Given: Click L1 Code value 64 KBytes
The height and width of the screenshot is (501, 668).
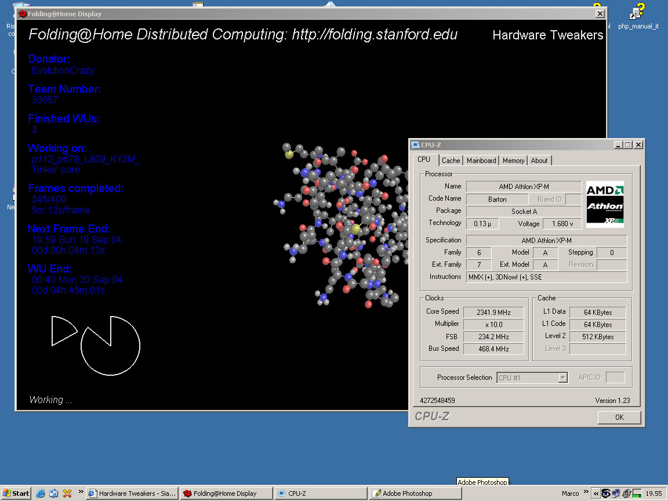Looking at the screenshot, I should [598, 325].
